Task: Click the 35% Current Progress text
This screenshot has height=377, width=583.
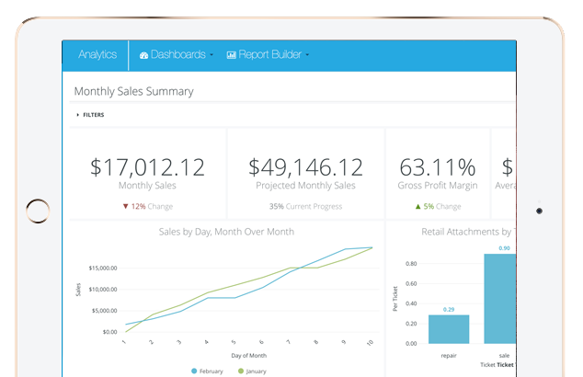Action: [305, 206]
